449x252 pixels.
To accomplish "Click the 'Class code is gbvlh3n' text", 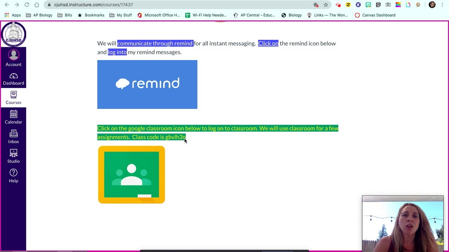I will (x=159, y=137).
